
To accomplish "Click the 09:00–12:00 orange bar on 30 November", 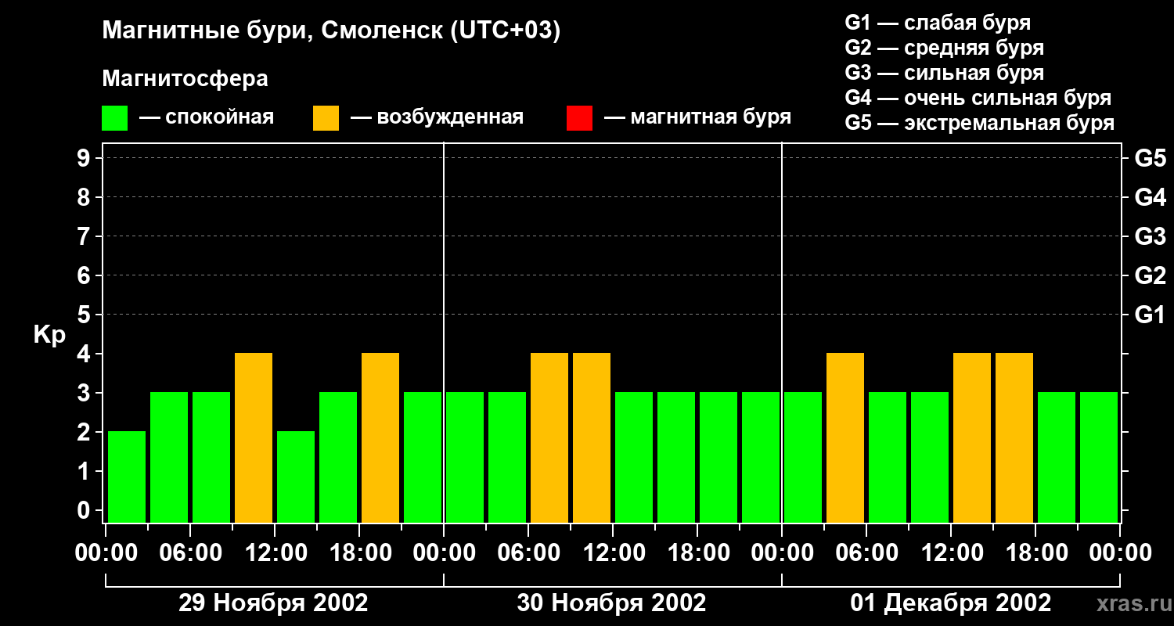I will point(592,437).
